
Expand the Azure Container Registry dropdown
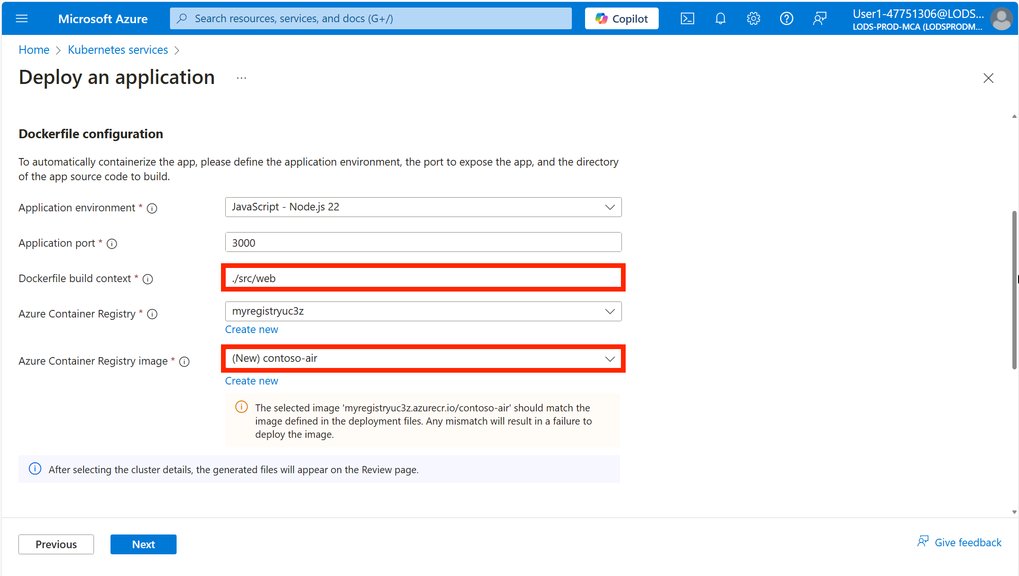[x=423, y=311]
